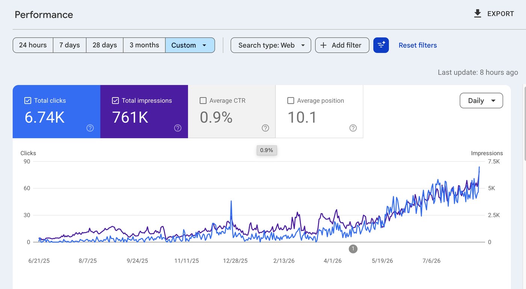Open the Total clicks help icon
This screenshot has height=289, width=526.
[x=90, y=128]
